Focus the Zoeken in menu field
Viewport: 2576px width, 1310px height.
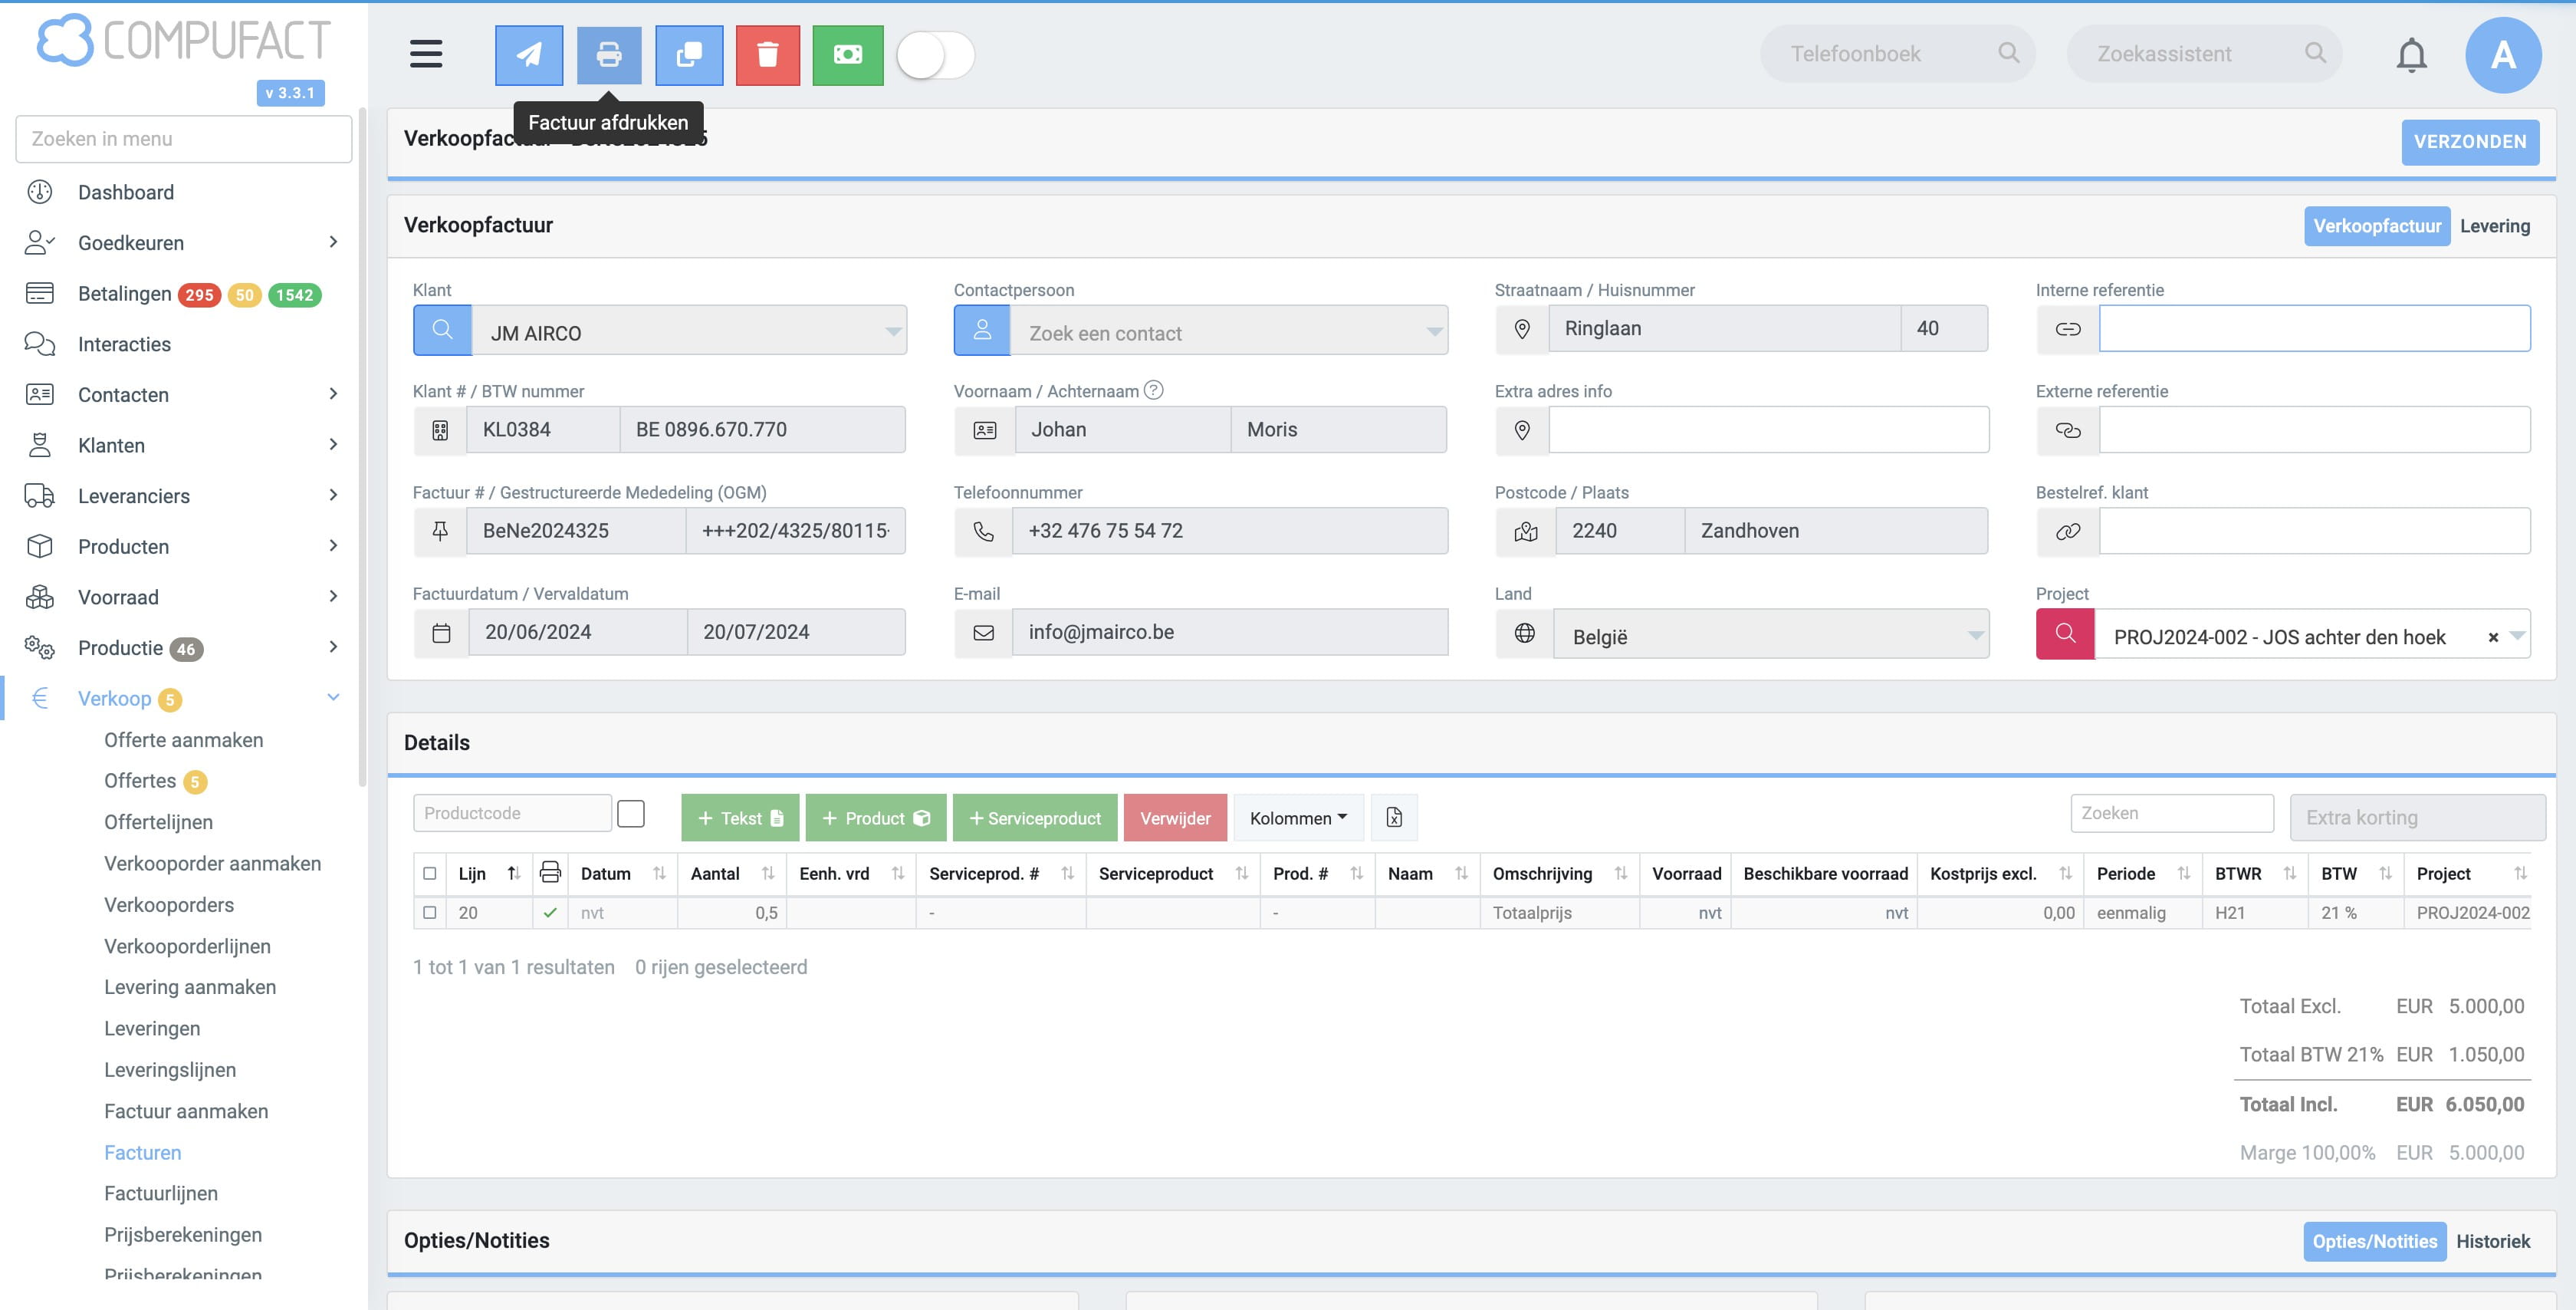(x=184, y=138)
